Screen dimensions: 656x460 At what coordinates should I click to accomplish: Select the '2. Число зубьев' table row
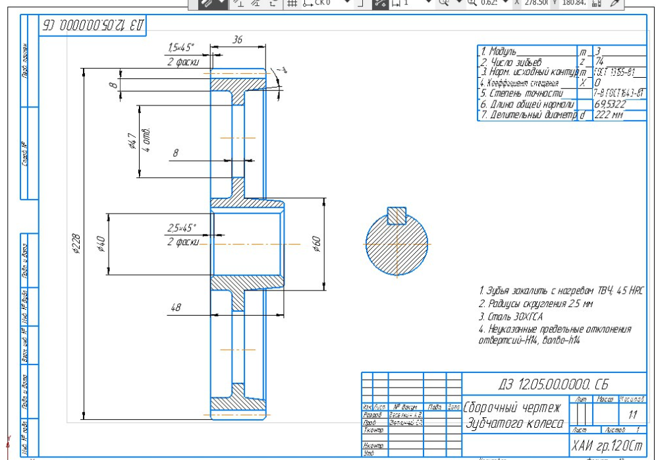tap(562, 61)
